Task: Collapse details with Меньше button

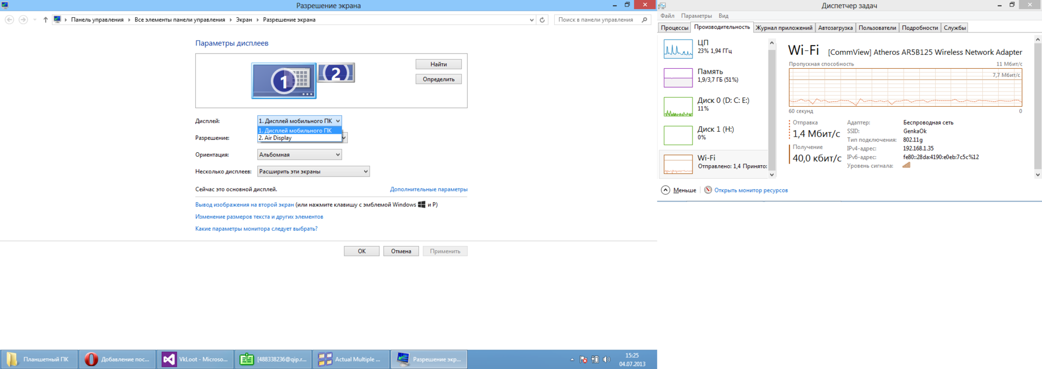Action: click(x=679, y=190)
